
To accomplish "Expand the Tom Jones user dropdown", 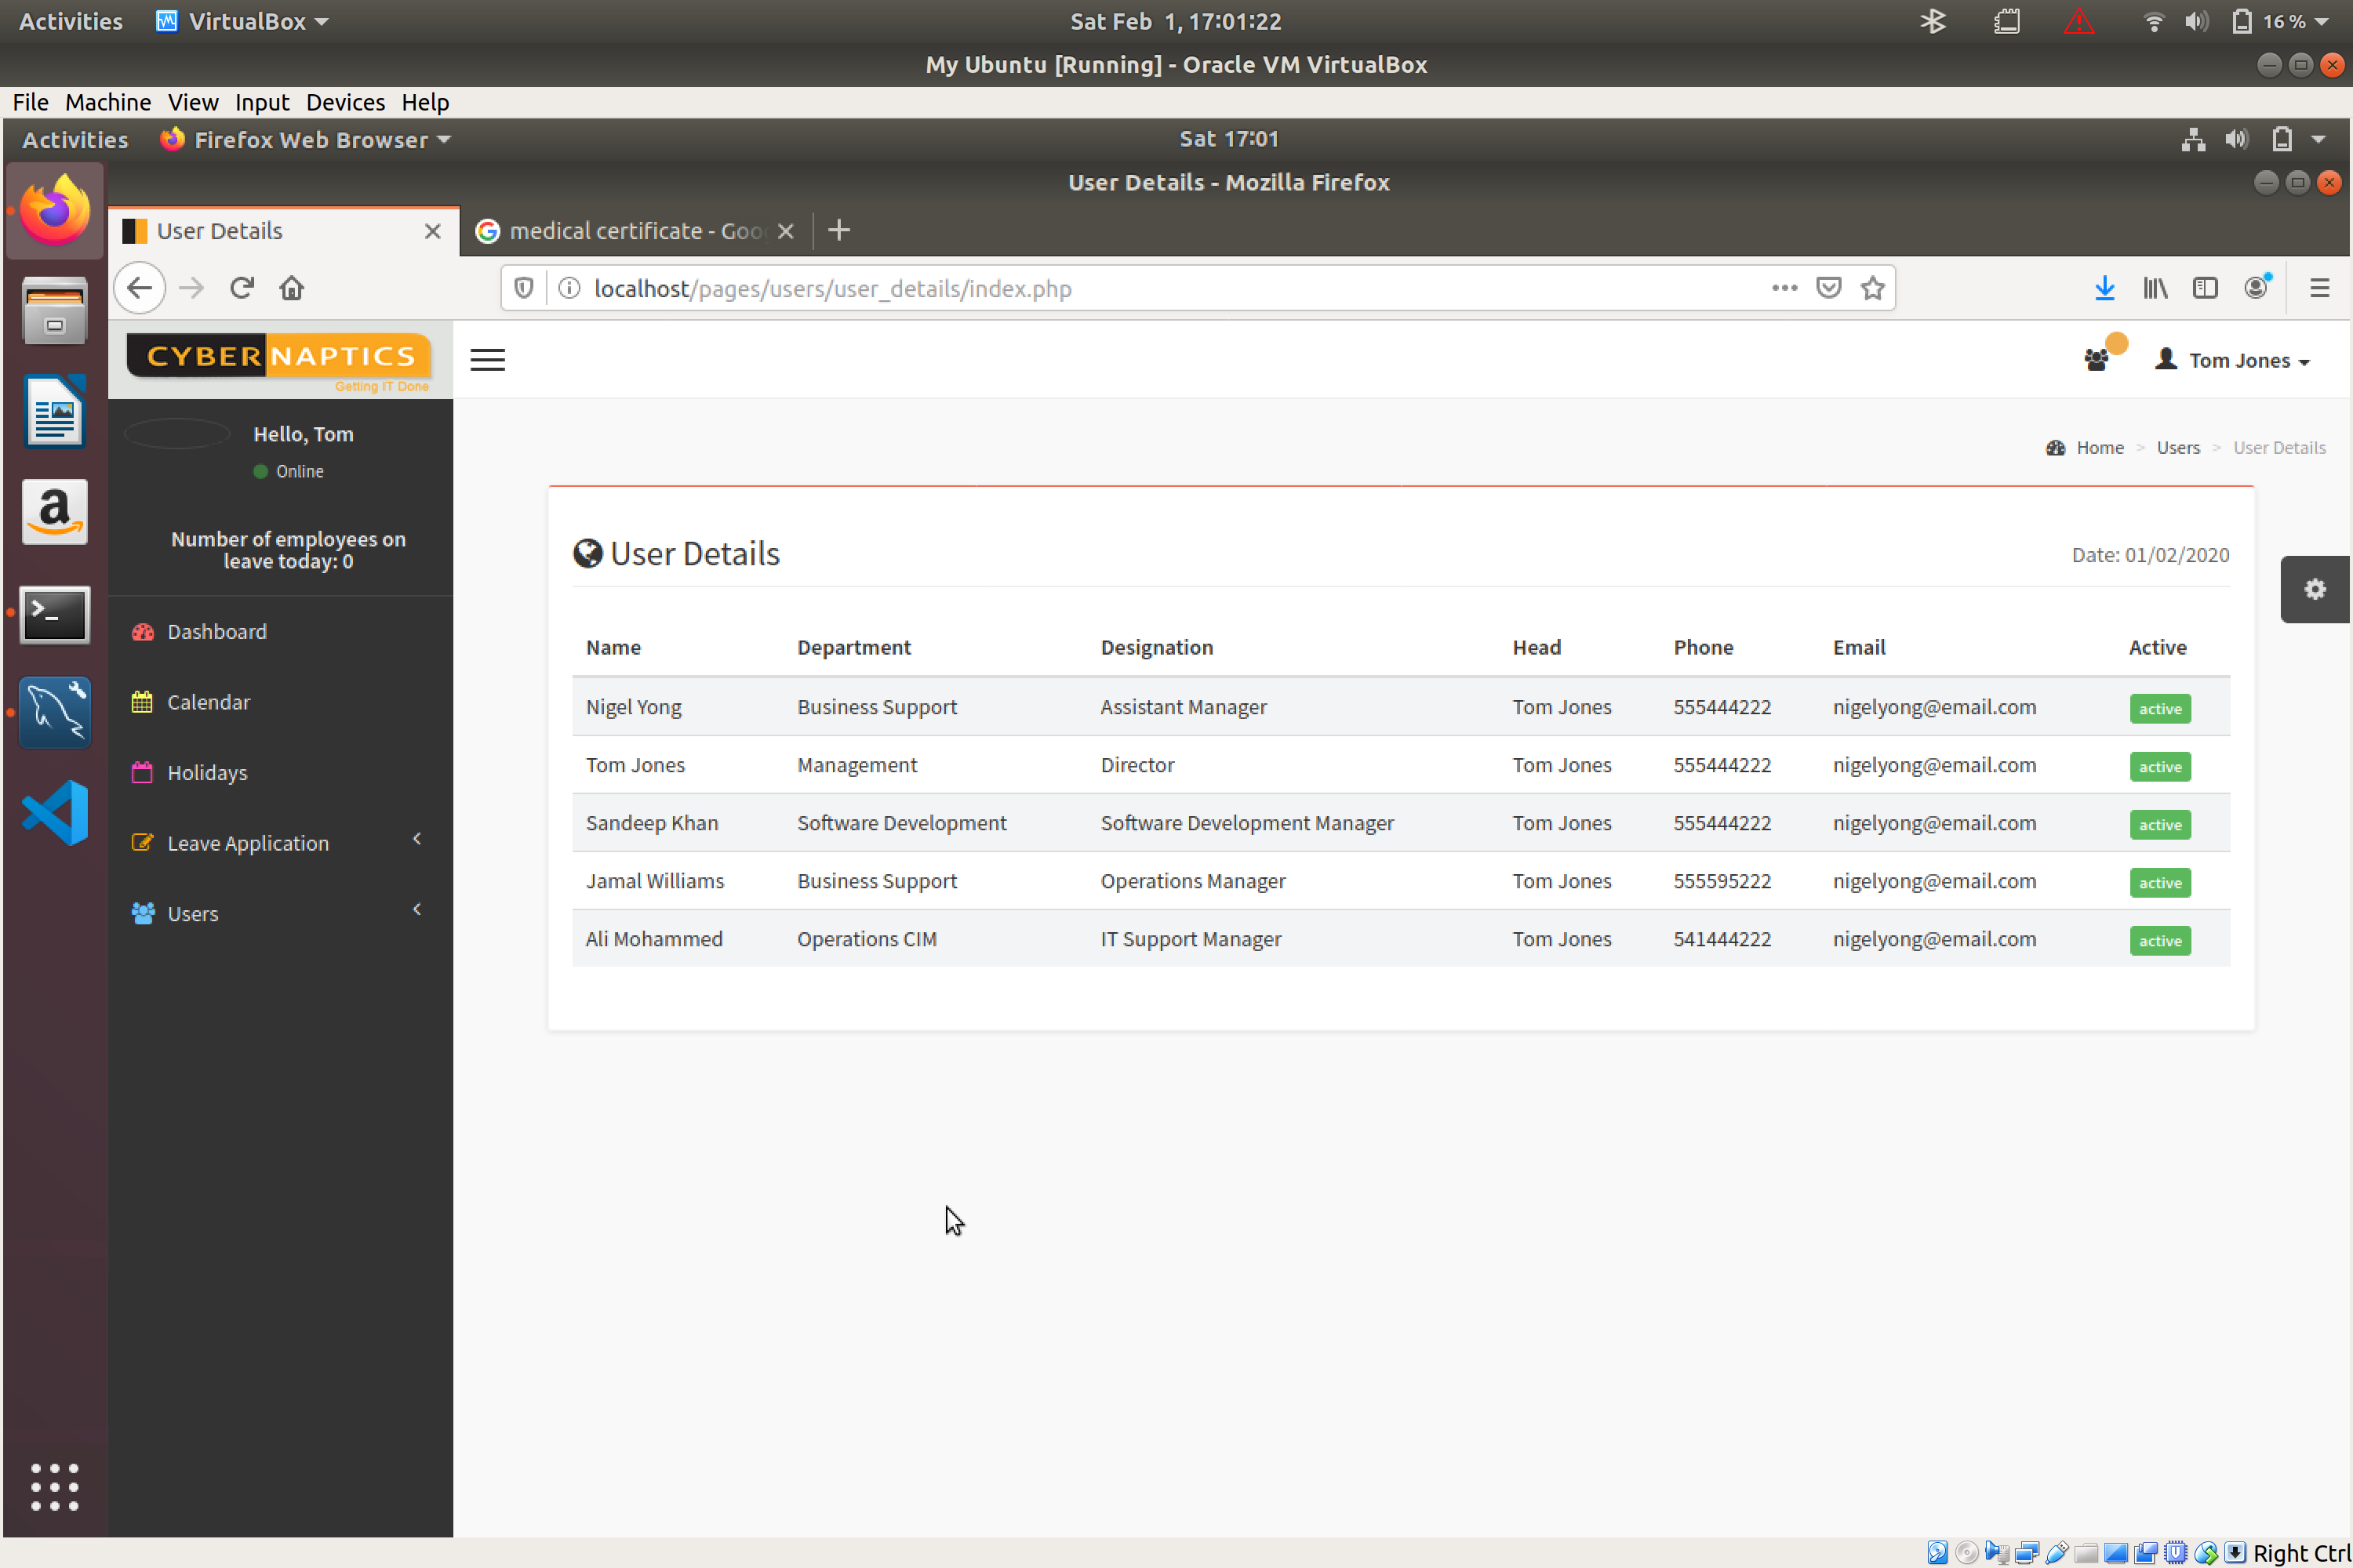I will 2241,361.
